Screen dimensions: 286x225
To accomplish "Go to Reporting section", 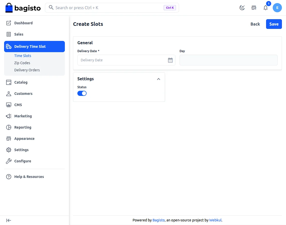I will coord(34,127).
